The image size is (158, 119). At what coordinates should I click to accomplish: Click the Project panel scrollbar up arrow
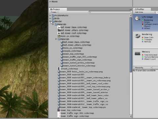tap(131, 16)
